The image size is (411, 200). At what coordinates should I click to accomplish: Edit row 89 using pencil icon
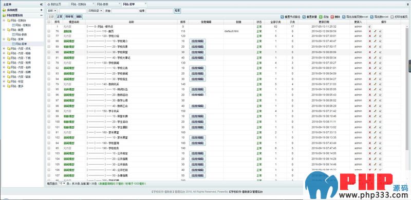click(375, 47)
